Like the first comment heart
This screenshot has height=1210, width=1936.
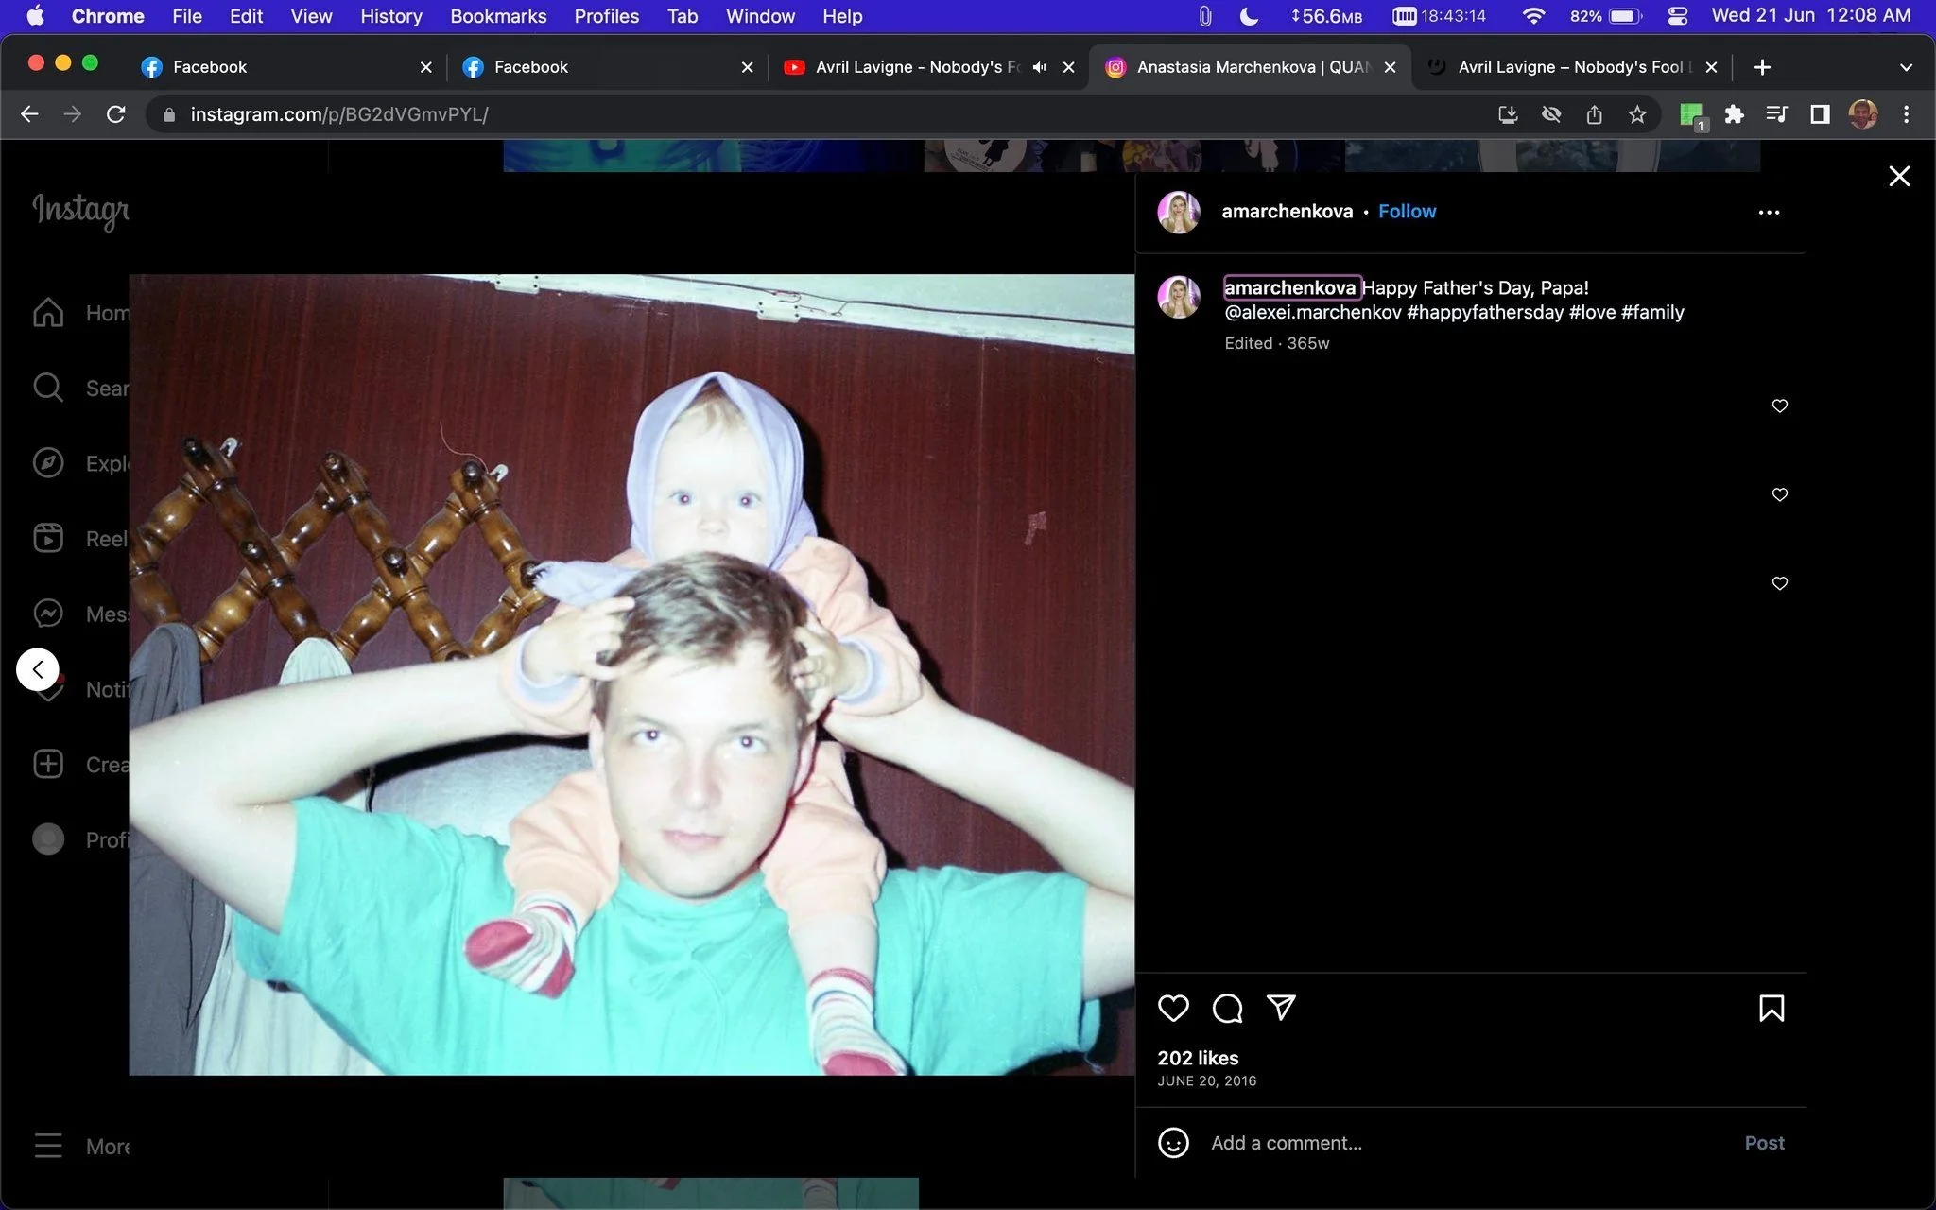pyautogui.click(x=1780, y=406)
